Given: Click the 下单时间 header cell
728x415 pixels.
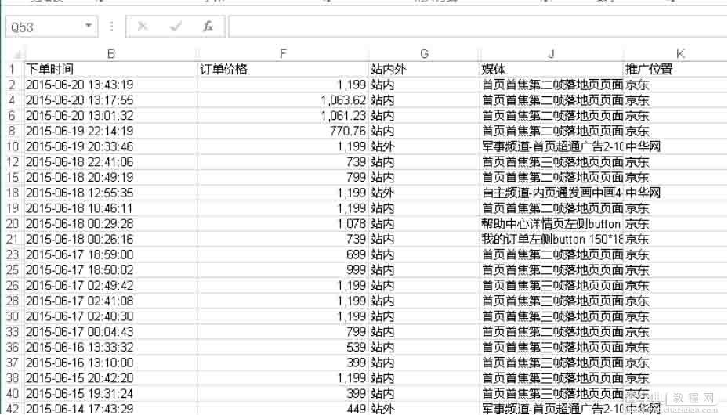Looking at the screenshot, I should (x=111, y=70).
